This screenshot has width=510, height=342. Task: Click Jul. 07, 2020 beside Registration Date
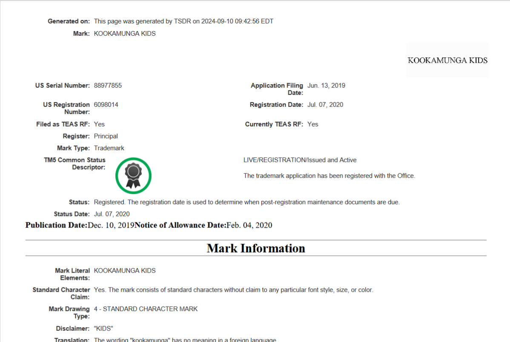325,105
